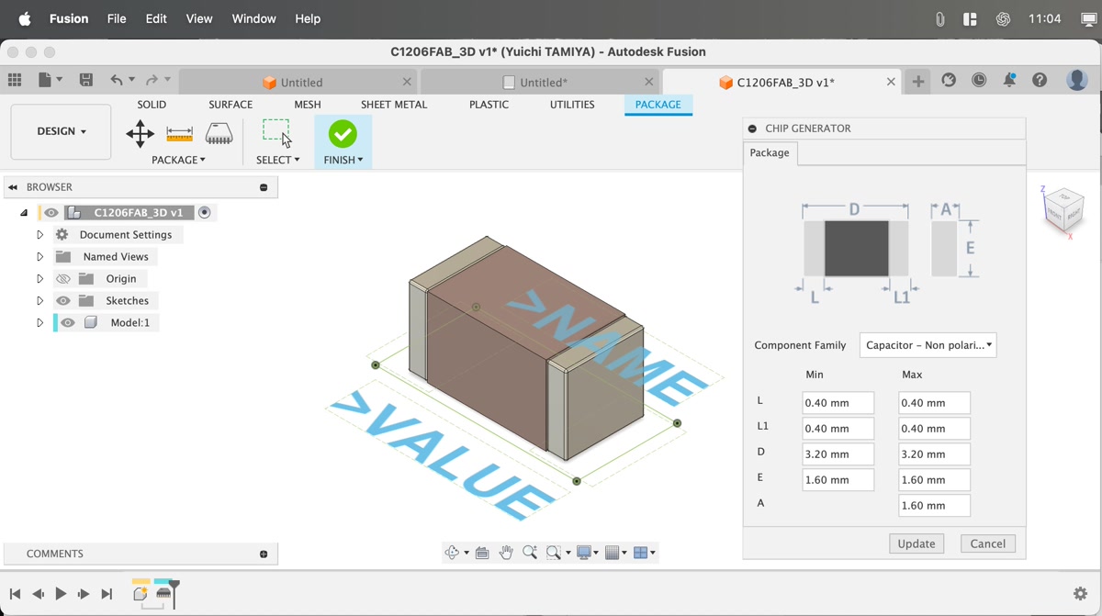Click the Update button
Viewport: 1102px width, 616px height.
916,543
